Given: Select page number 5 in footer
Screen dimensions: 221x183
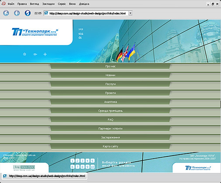Looking at the screenshot, I should [92, 161].
